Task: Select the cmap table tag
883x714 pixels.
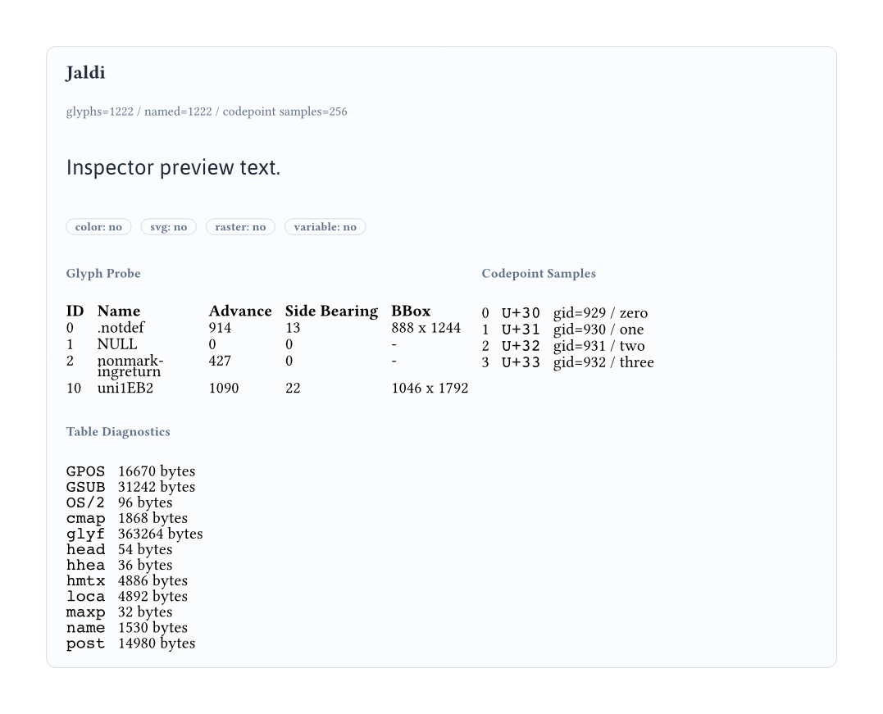Action: pos(85,519)
